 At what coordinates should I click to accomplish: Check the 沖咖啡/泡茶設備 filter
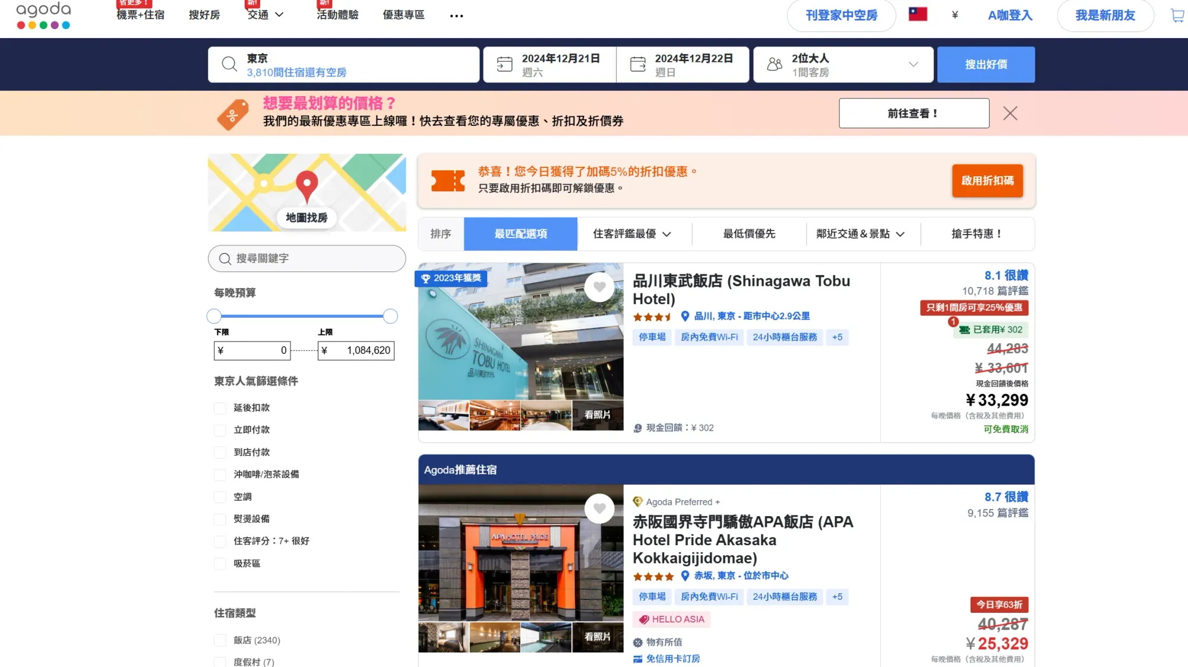click(220, 475)
